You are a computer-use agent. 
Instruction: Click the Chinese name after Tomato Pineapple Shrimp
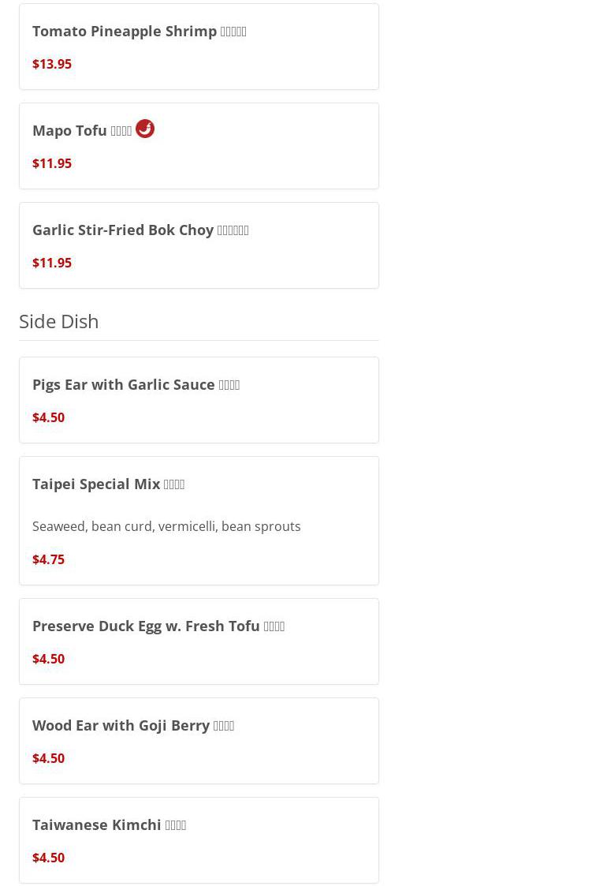coord(233,32)
